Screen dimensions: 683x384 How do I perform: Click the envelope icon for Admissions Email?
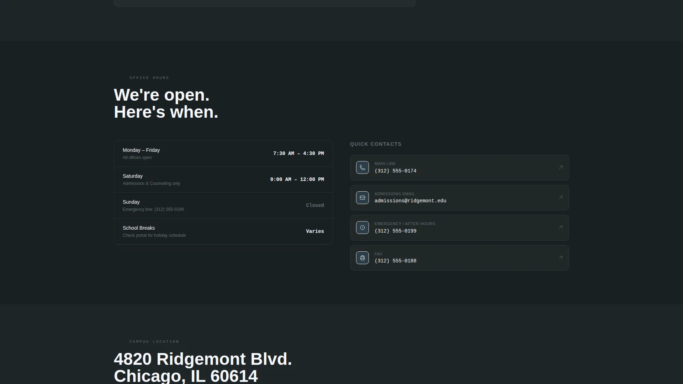coord(362,198)
